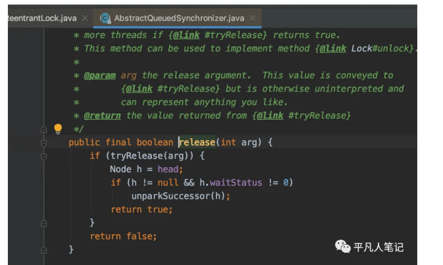Image resolution: width=443 pixels, height=265 pixels.
Task: Open the yellow lightbulb intention actions
Action: (58, 129)
